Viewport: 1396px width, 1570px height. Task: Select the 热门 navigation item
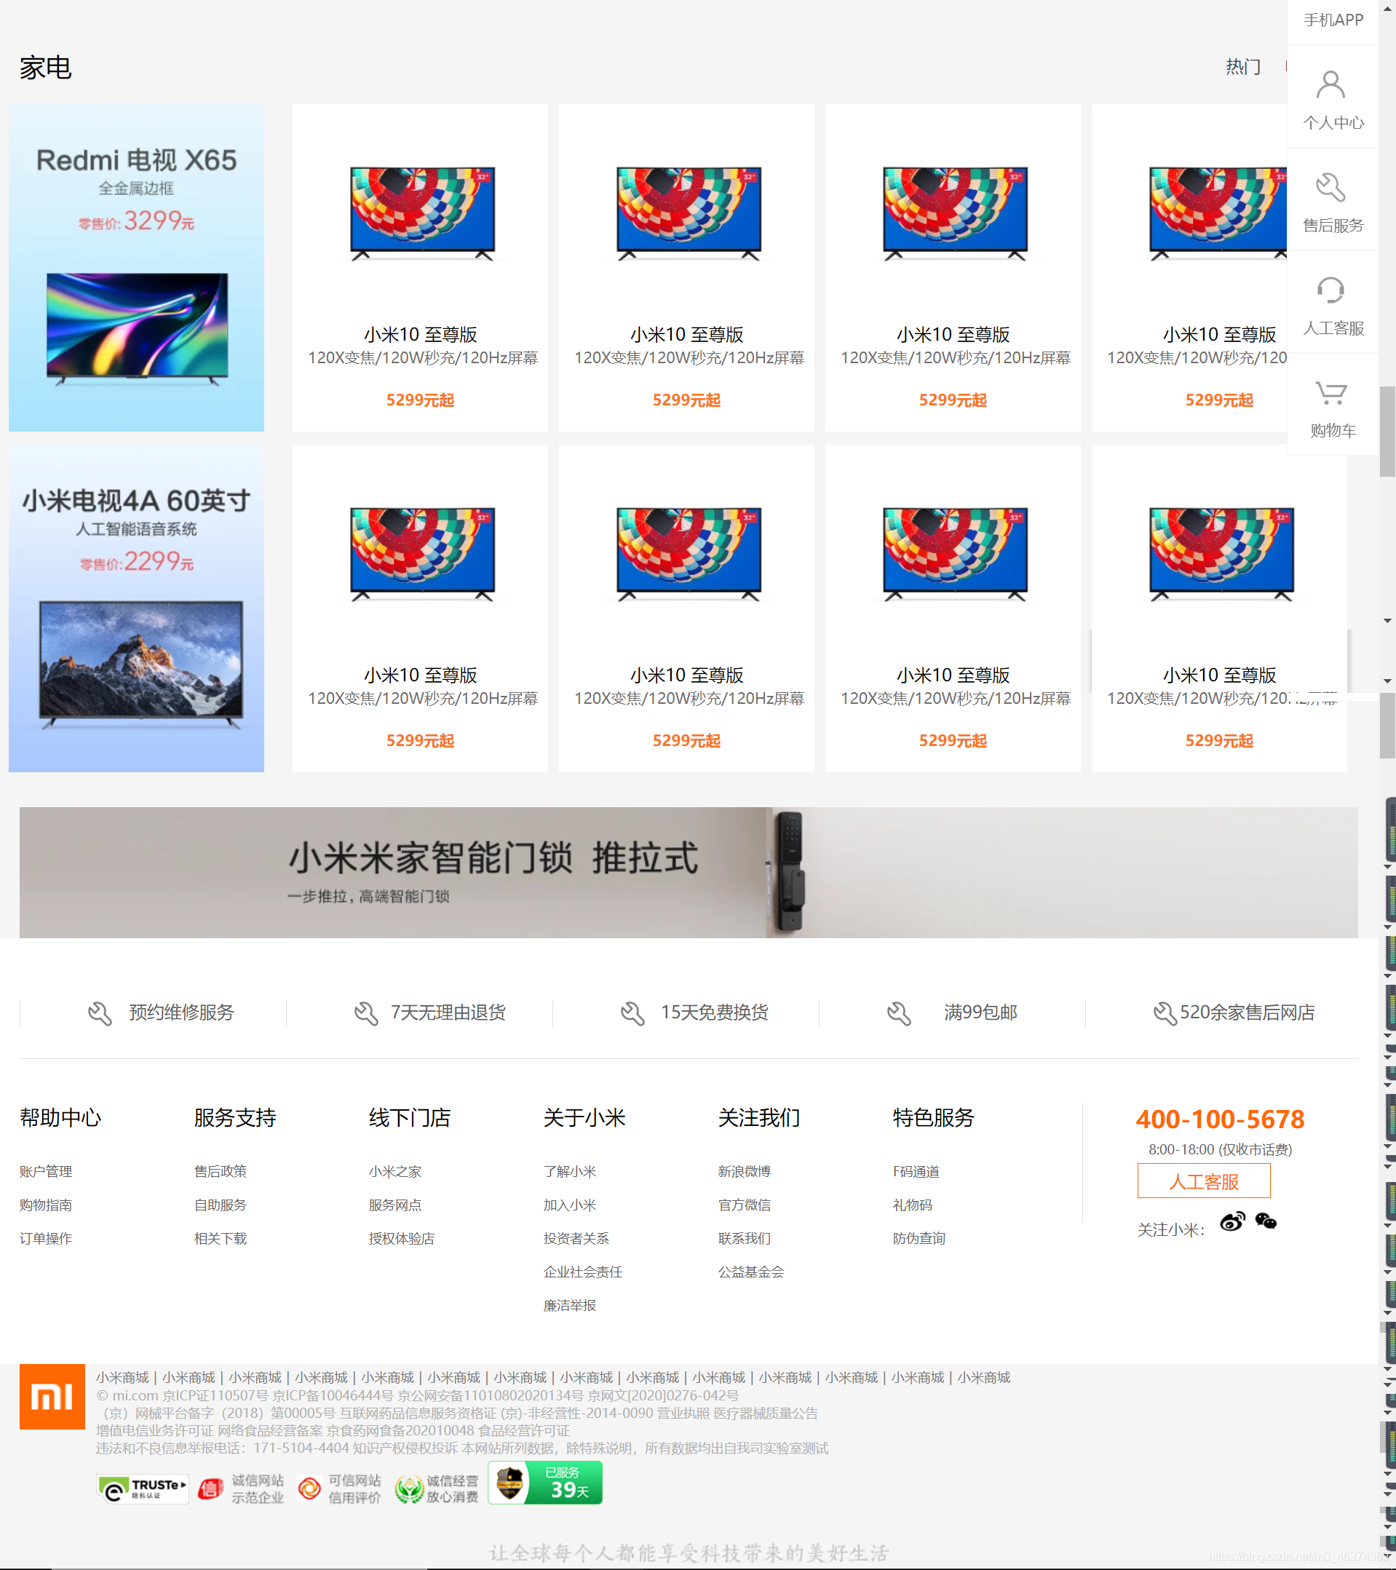1242,68
